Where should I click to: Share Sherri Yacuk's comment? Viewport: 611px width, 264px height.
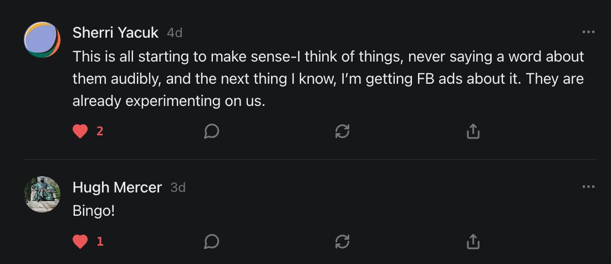point(473,131)
